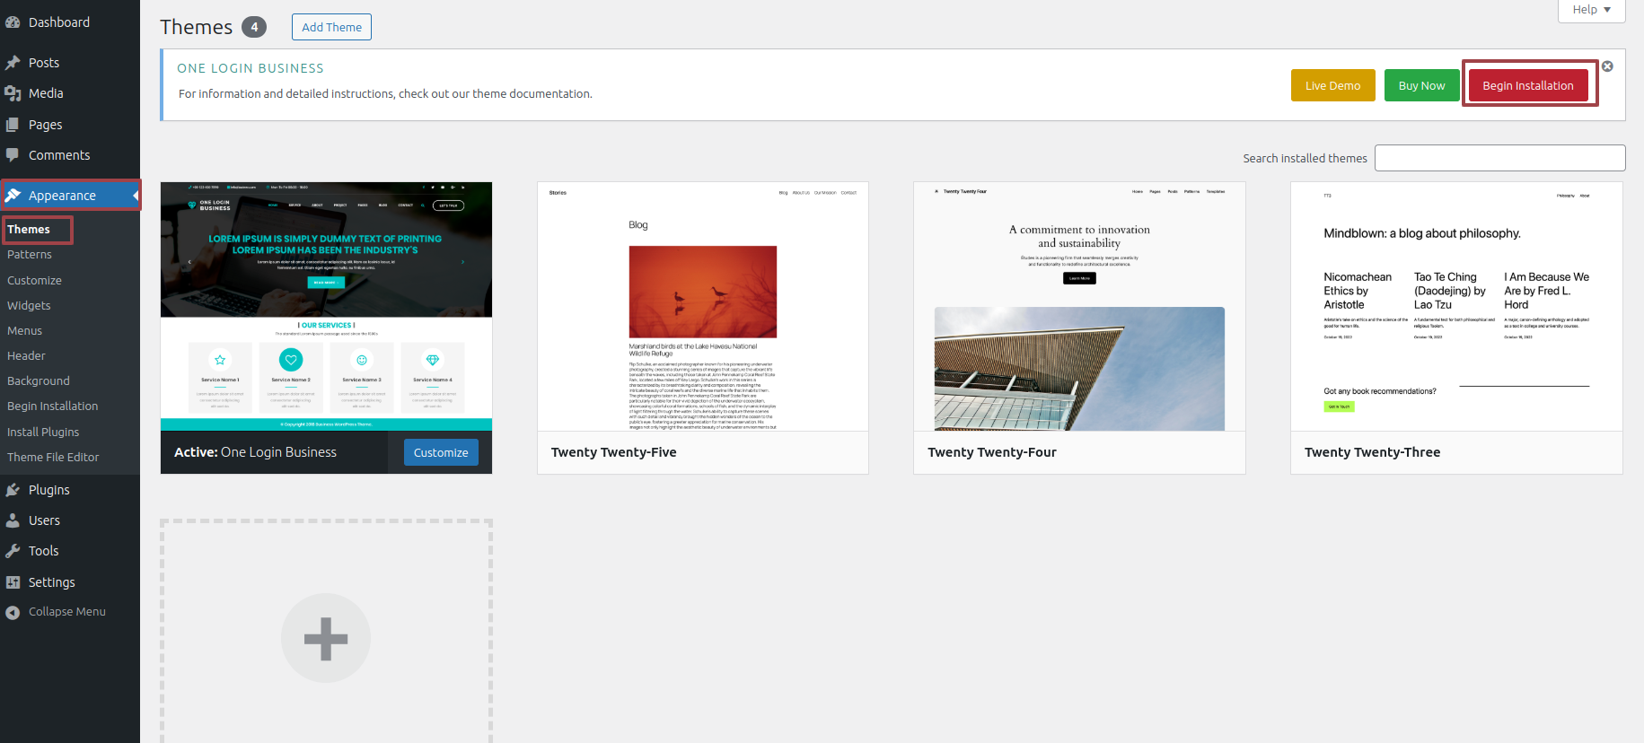Image resolution: width=1644 pixels, height=743 pixels.
Task: Expand the Help dropdown tab
Action: point(1591,10)
